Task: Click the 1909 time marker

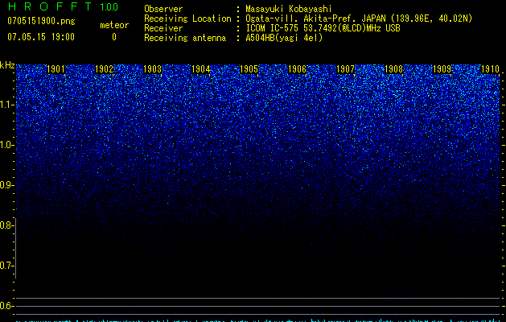Action: point(442,69)
